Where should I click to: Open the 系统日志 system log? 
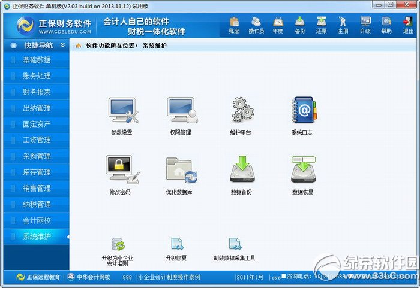coord(302,116)
